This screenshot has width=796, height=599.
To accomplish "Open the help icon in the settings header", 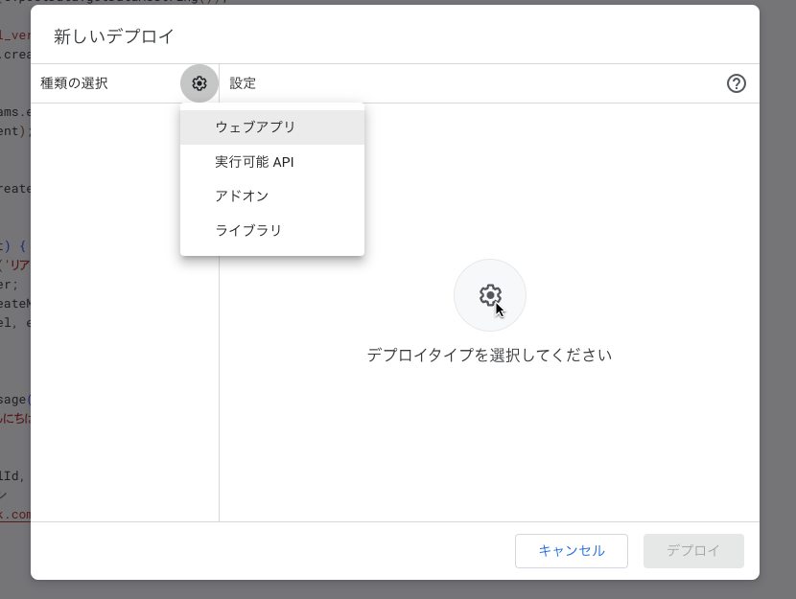I will pyautogui.click(x=737, y=83).
